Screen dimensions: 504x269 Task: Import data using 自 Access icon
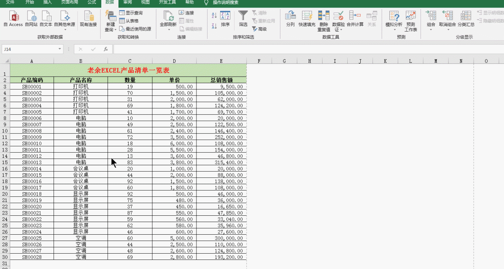coord(13,19)
